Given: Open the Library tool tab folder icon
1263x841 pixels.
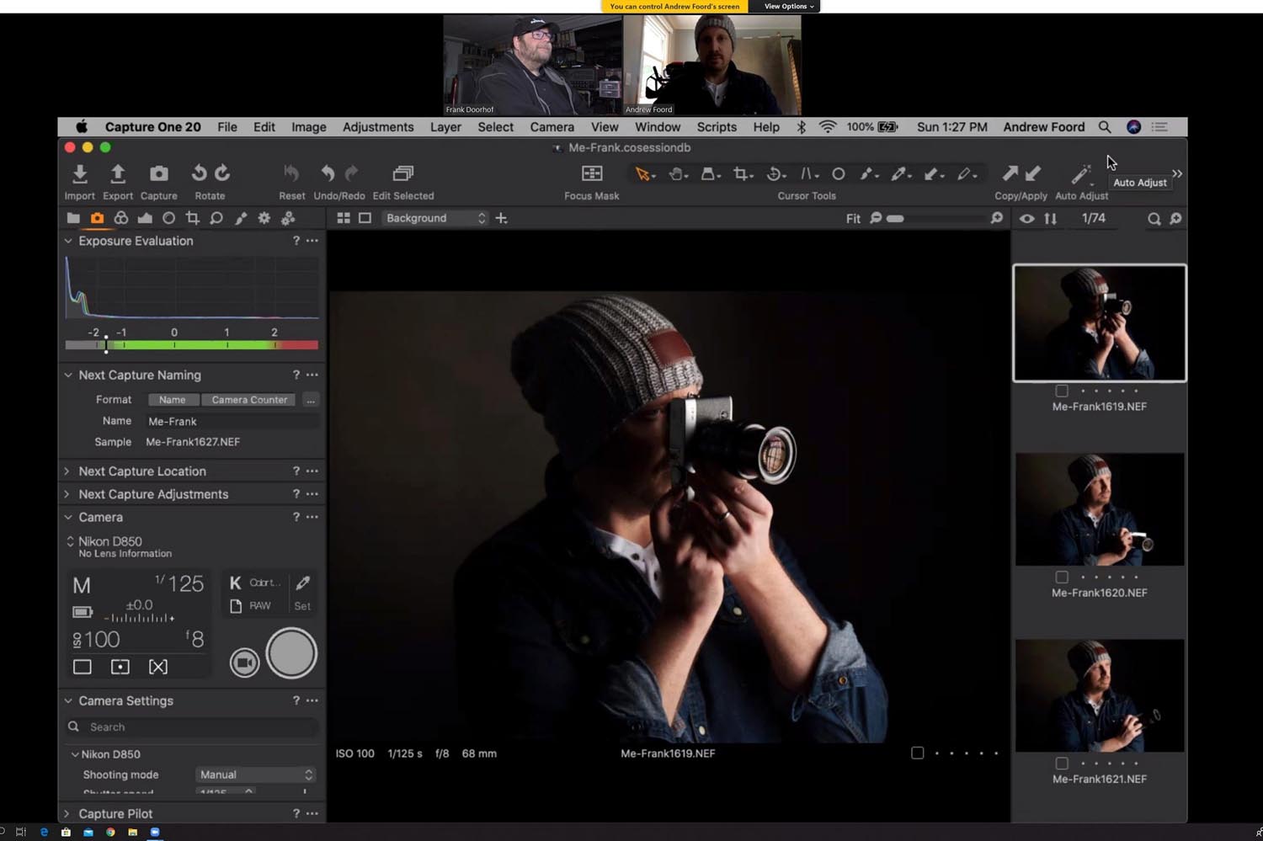Looking at the screenshot, I should coord(73,217).
